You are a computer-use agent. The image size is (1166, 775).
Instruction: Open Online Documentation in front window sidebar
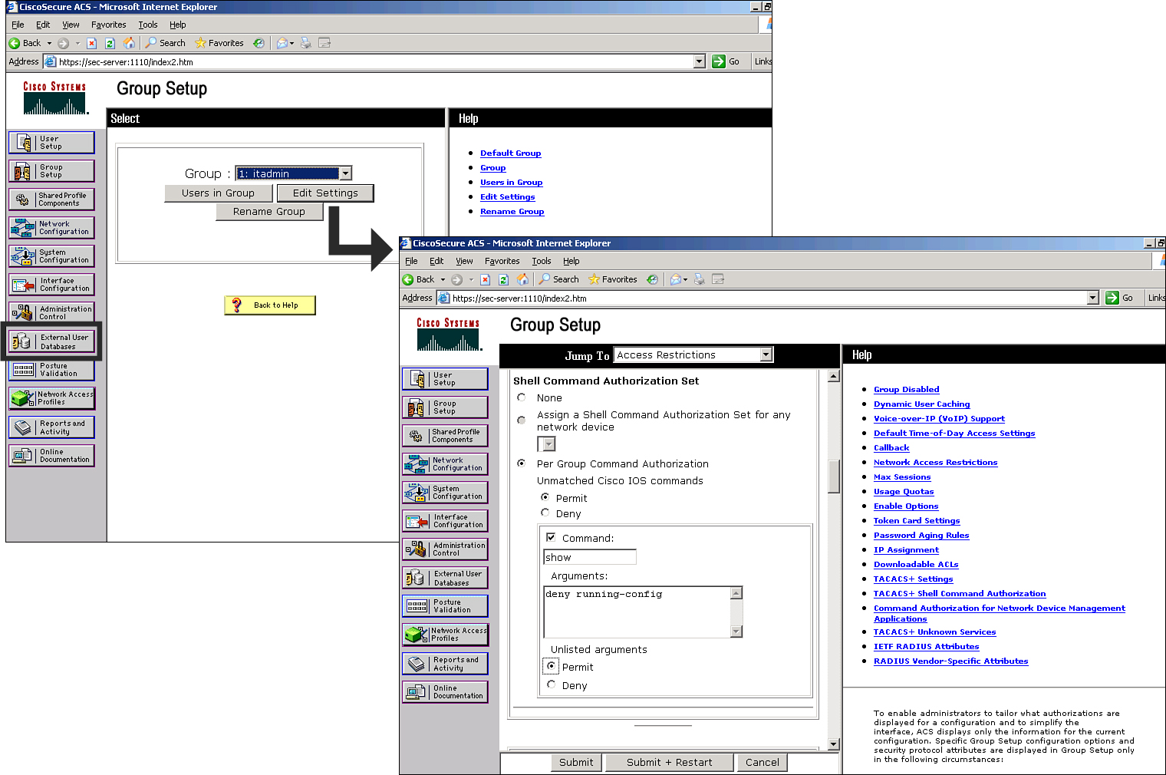(445, 692)
